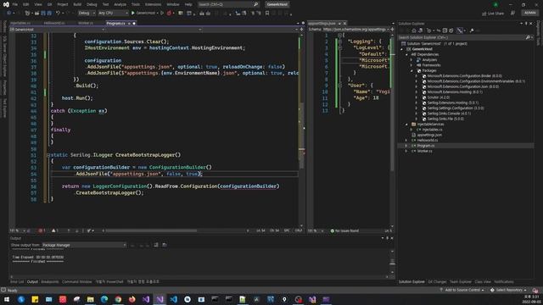
Task: Open File Explorer from the taskbar
Action: click(x=91, y=299)
